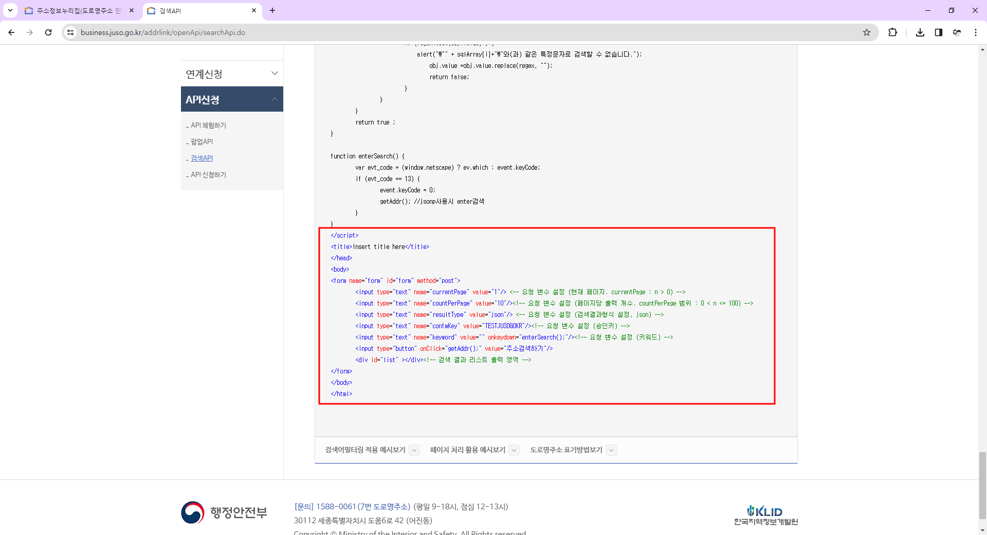Close the 검색API tab

pyautogui.click(x=254, y=10)
